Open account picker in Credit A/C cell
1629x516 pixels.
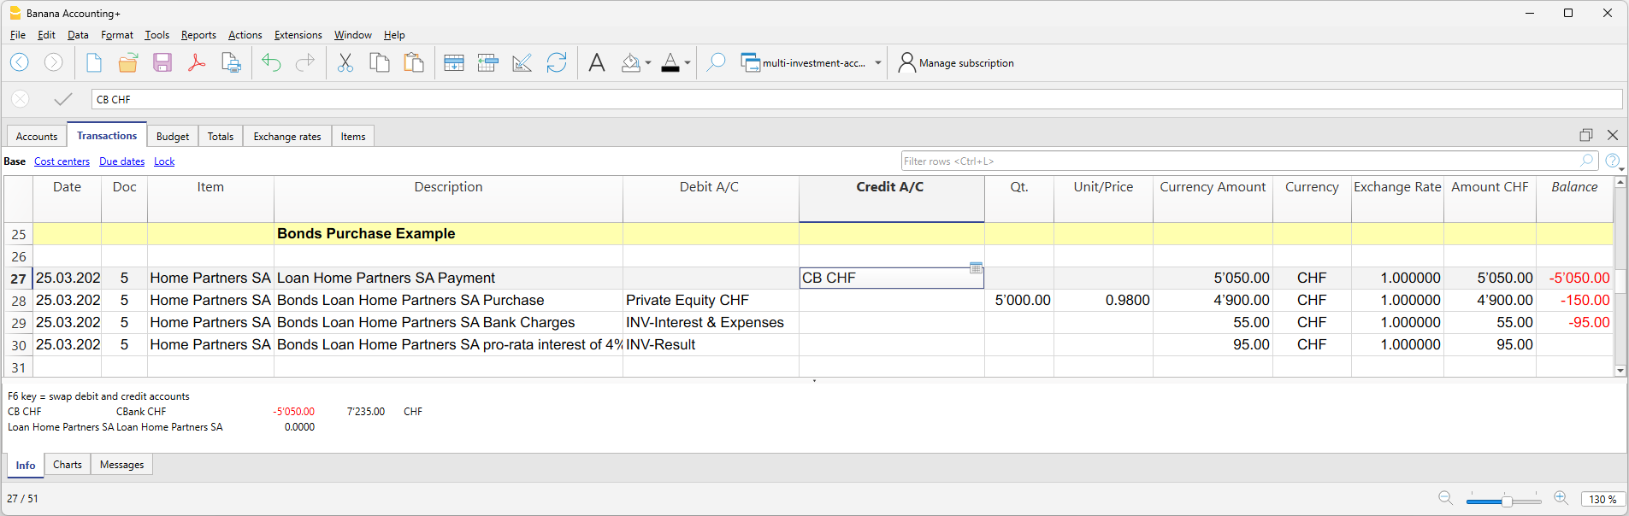[x=976, y=268]
